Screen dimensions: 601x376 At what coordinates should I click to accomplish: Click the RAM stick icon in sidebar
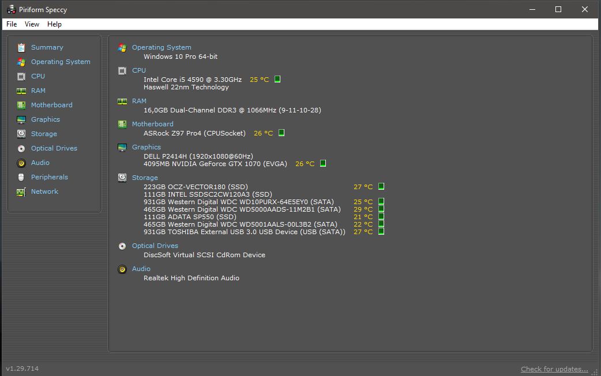[21, 91]
